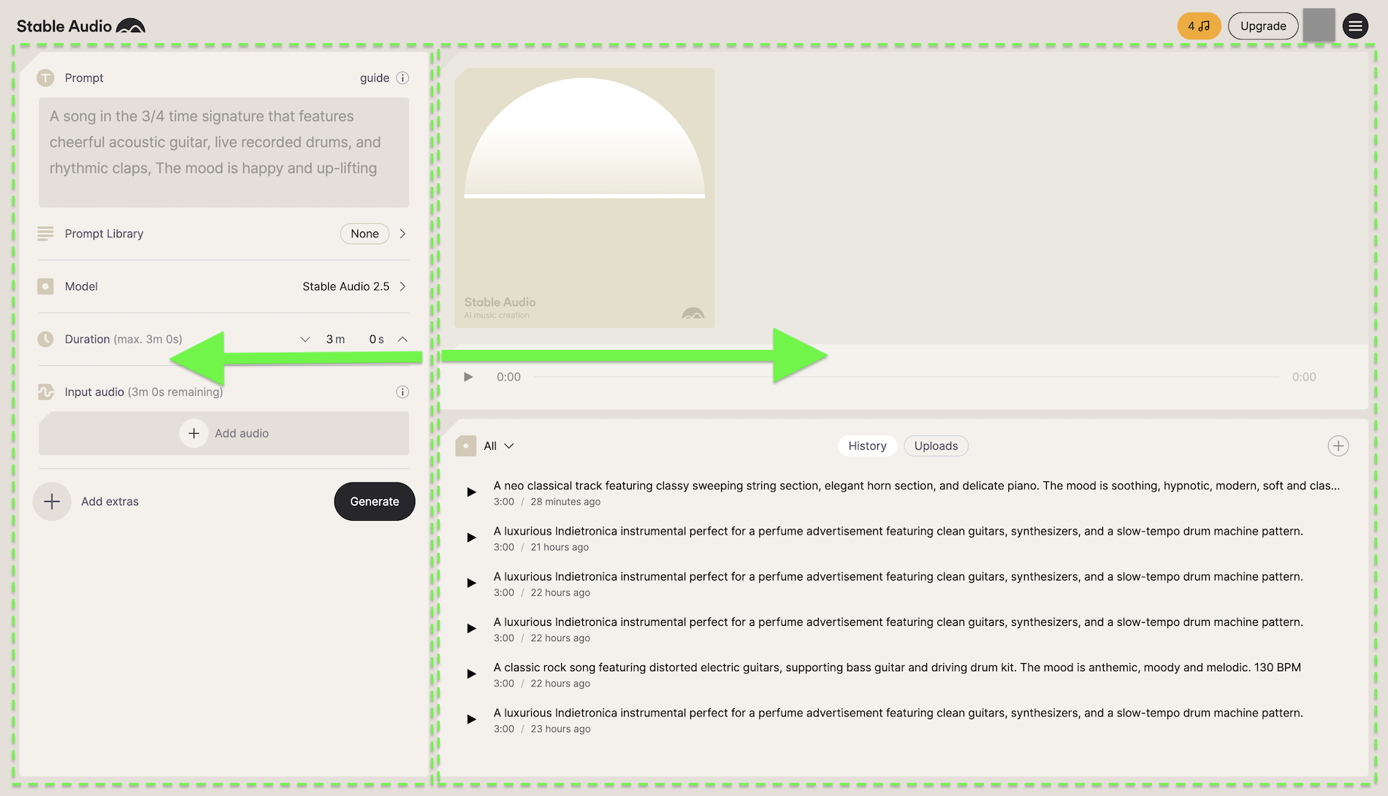The height and width of the screenshot is (796, 1388).
Task: Increase duration with the up chevron
Action: point(403,340)
